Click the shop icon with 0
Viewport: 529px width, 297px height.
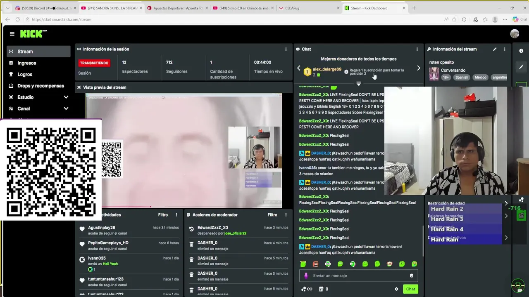[324, 289]
